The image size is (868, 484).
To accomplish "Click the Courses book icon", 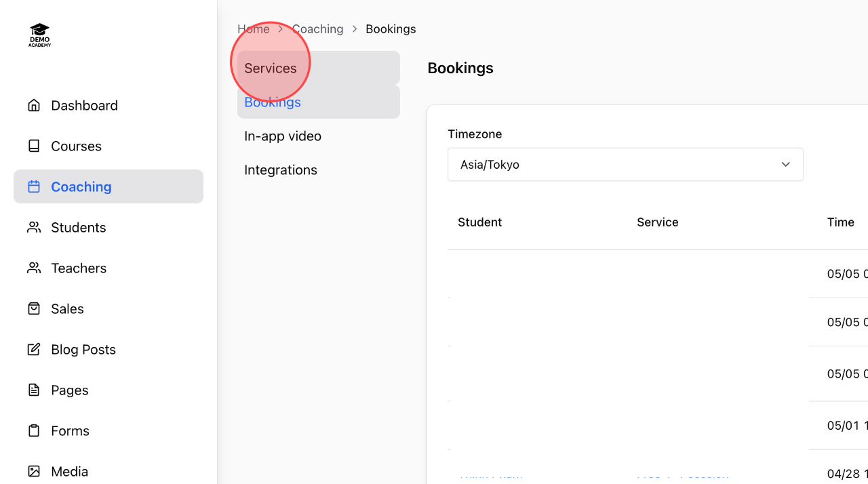I will pos(34,146).
